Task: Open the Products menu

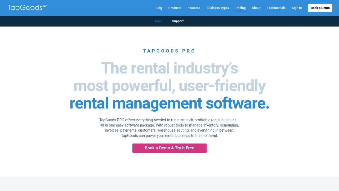Action: click(175, 8)
